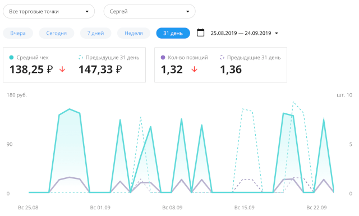Screen dimensions: 359x216
Task: Select the 'Сегодня' period filter
Action: point(56,33)
